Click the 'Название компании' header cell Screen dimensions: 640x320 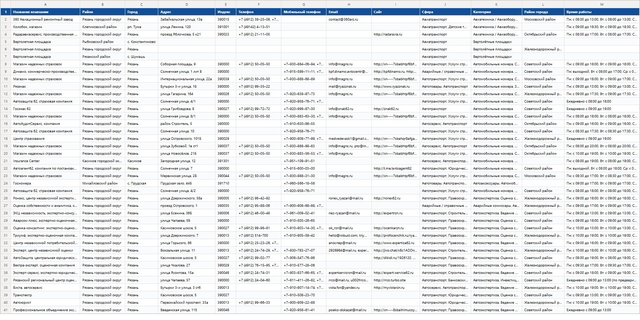click(45, 12)
